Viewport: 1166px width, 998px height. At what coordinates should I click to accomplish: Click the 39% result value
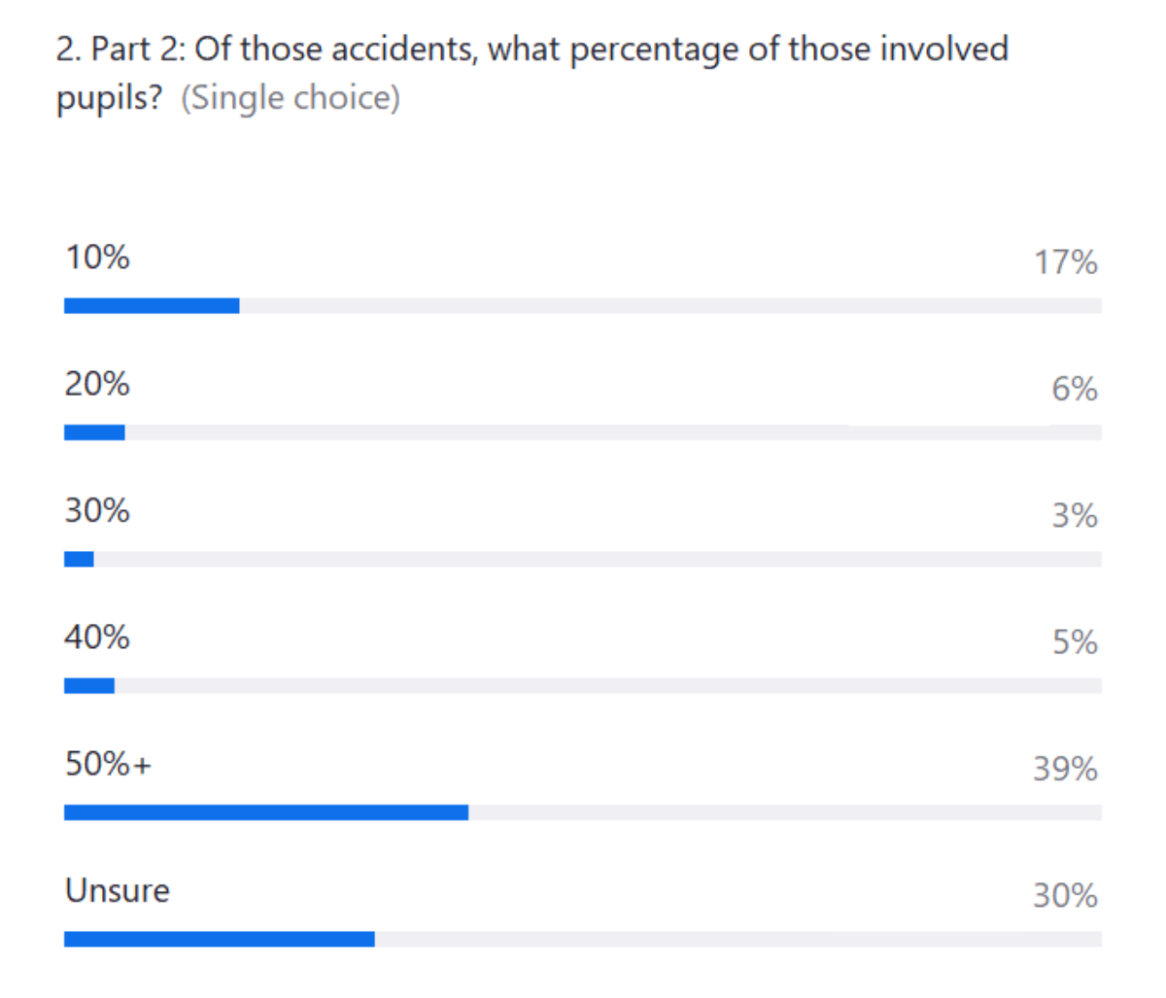pyautogui.click(x=1065, y=769)
